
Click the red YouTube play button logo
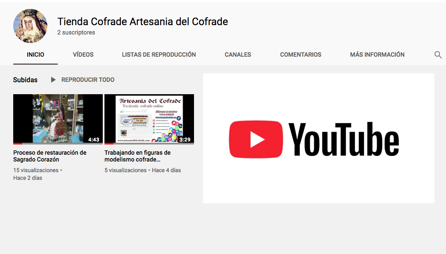click(x=256, y=138)
